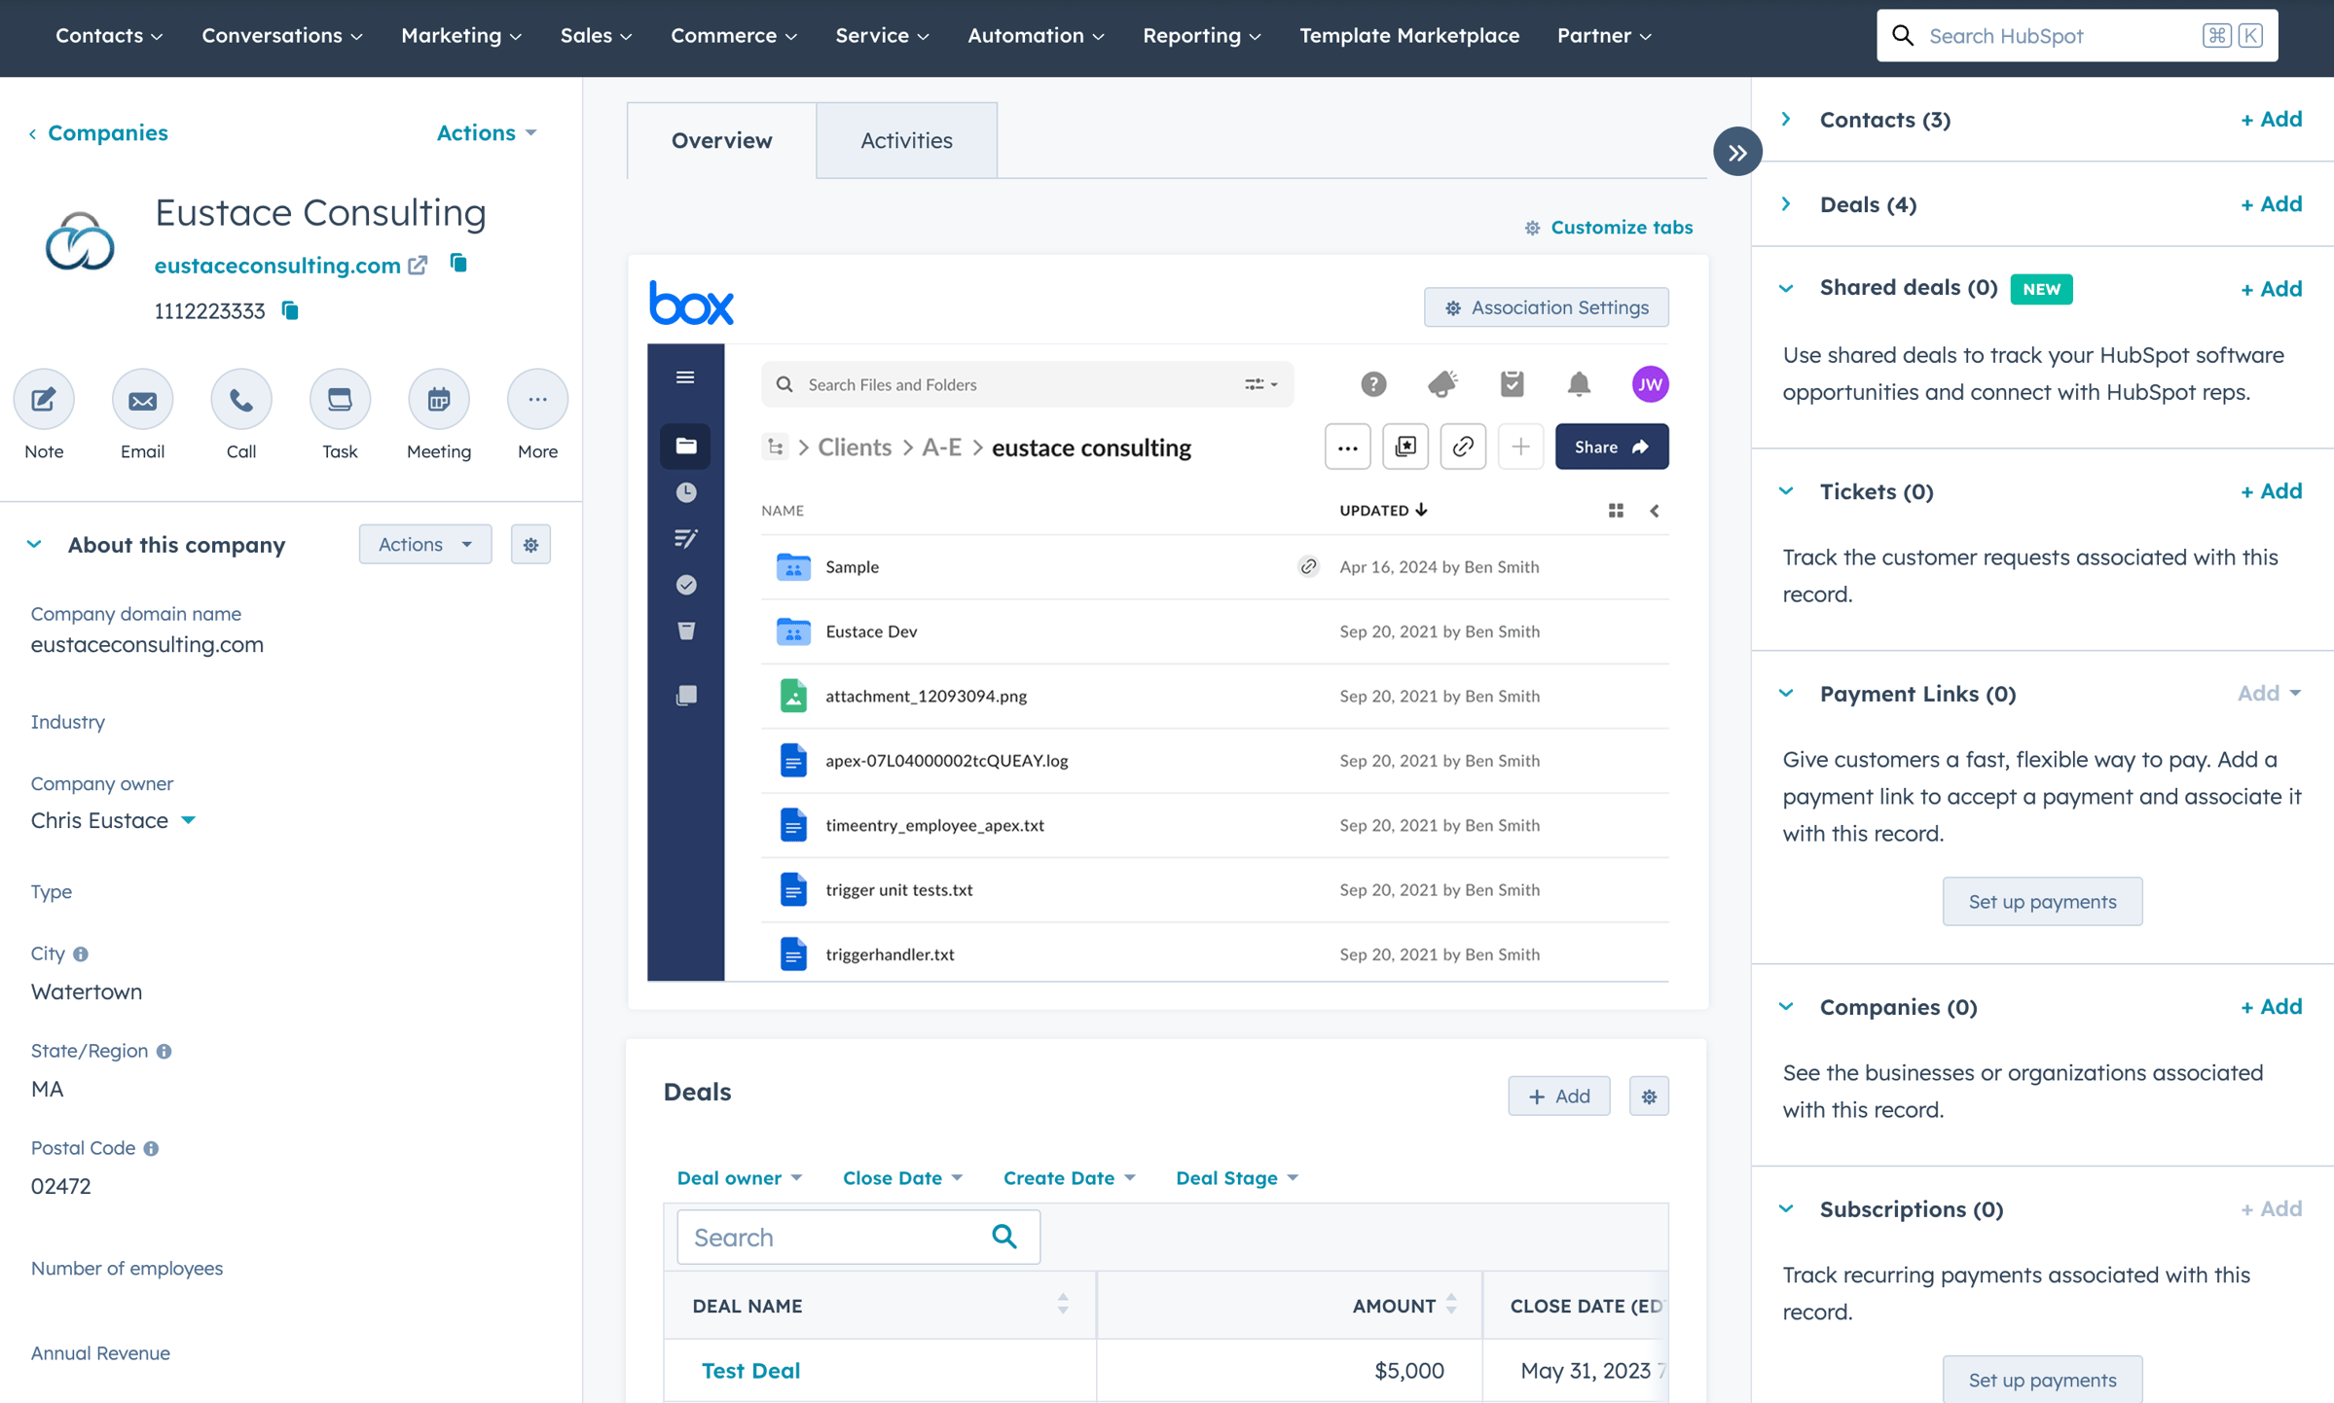Screen dimensions: 2334x1403
Task: Switch to grid view in the Box file list
Action: [1616, 511]
